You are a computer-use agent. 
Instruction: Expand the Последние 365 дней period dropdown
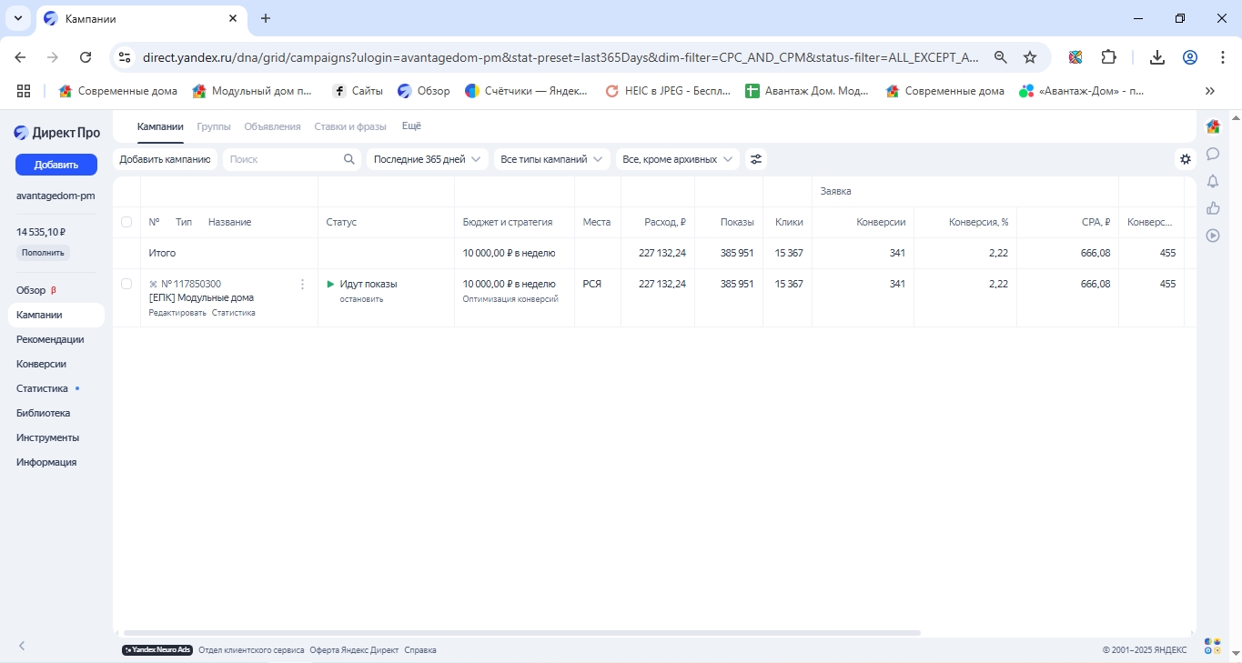click(427, 159)
